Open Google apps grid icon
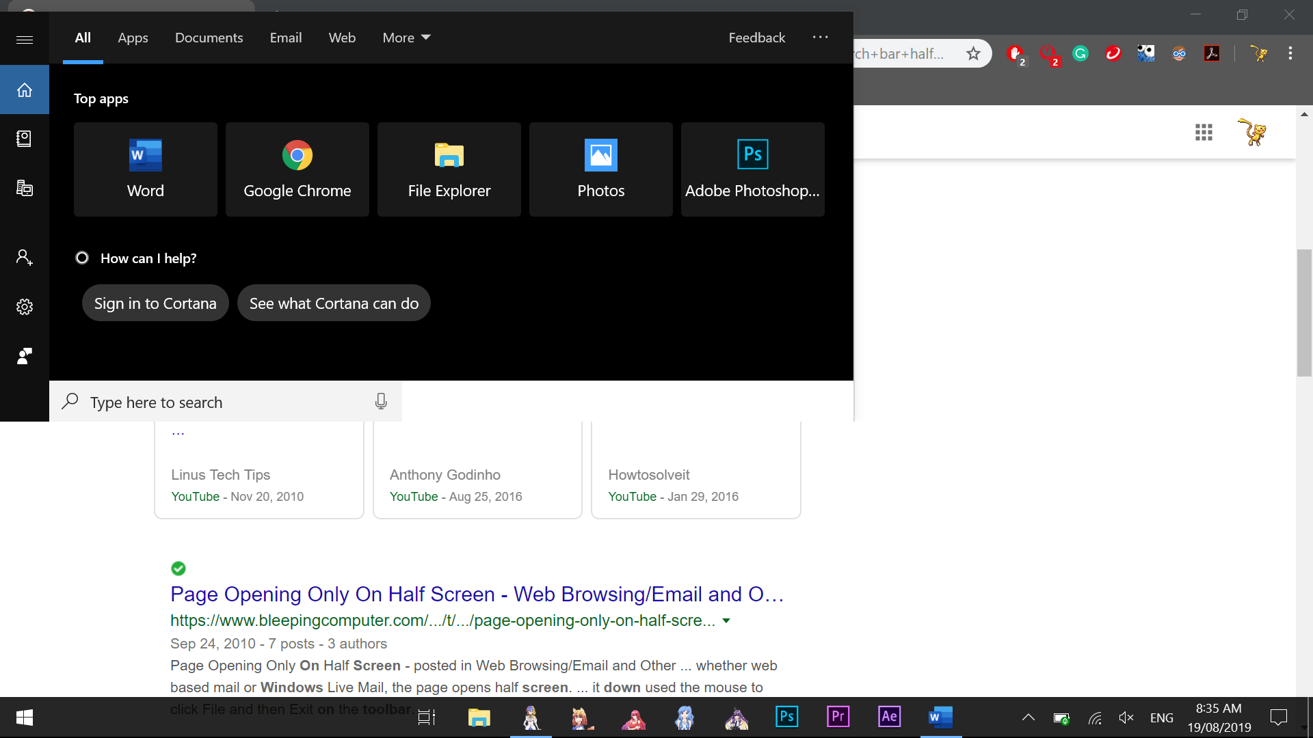1313x738 pixels. click(x=1204, y=133)
